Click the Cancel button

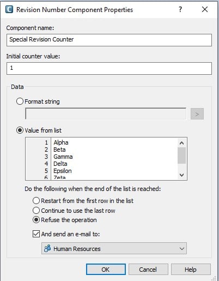[x=148, y=270]
